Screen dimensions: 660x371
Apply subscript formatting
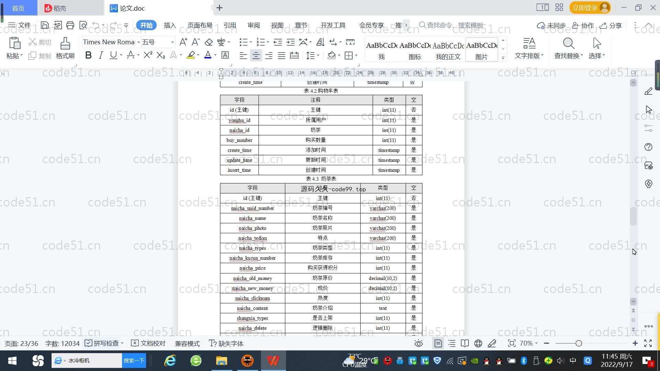(161, 55)
